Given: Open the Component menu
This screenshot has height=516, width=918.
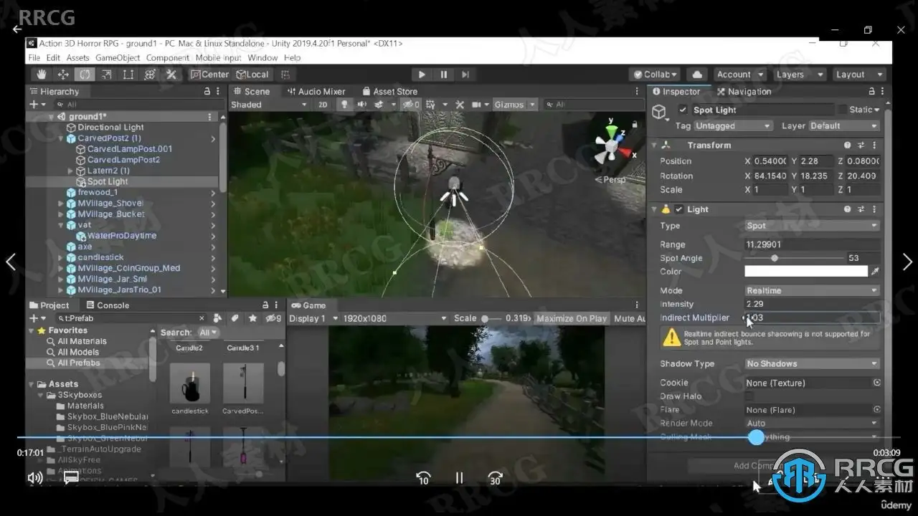Looking at the screenshot, I should pyautogui.click(x=168, y=58).
